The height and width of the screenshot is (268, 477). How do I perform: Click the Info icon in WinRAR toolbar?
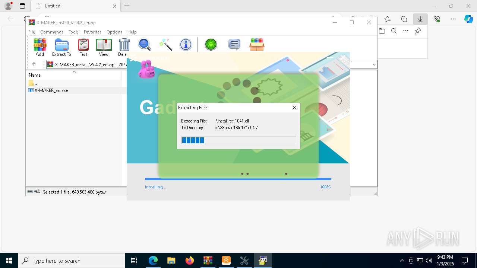186,45
